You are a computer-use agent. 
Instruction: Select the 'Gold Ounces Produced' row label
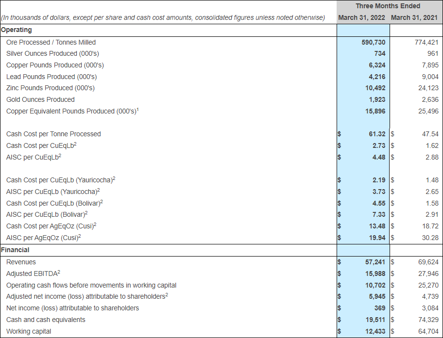pos(40,99)
